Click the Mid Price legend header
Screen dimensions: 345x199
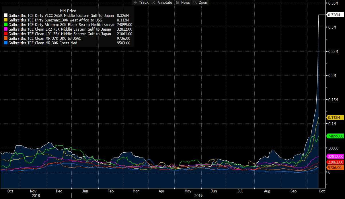point(68,11)
